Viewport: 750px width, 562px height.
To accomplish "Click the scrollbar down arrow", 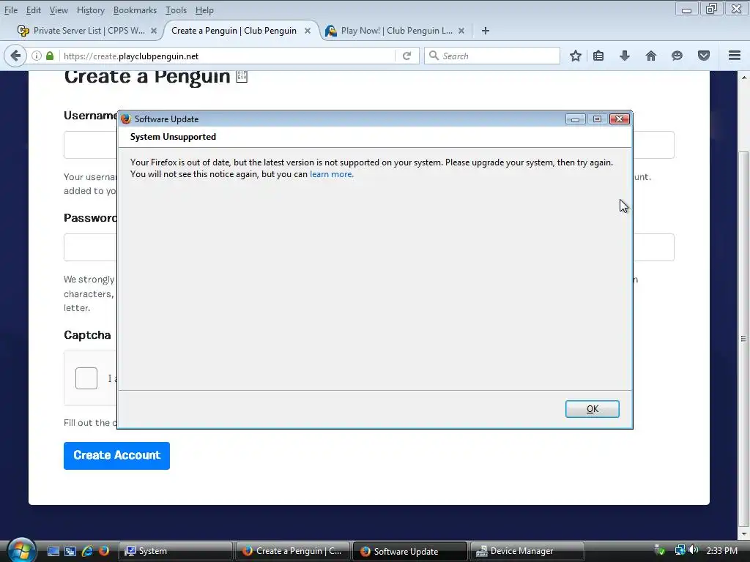I will (x=743, y=533).
